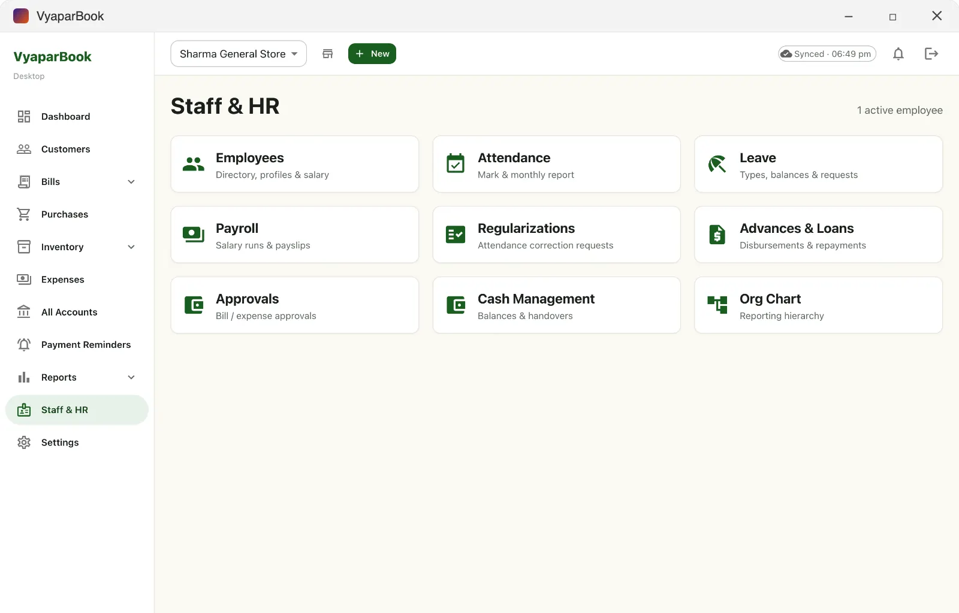Expand the Reports submenu chevron
This screenshot has height=613, width=959.
click(131, 378)
